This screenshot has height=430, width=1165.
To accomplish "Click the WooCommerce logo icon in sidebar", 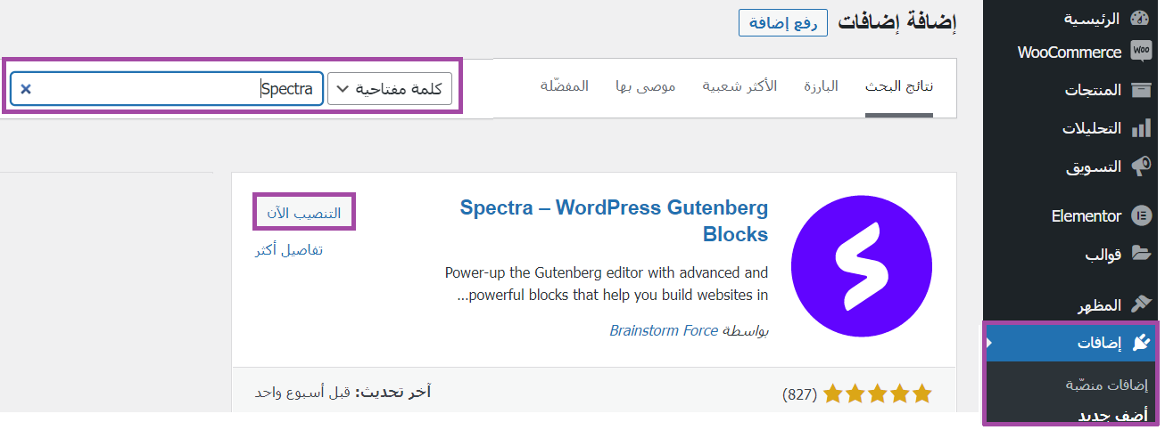I will (x=1140, y=52).
